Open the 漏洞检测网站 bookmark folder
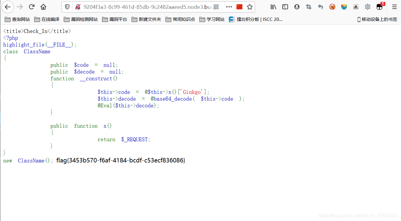The image size is (401, 221). click(x=81, y=19)
